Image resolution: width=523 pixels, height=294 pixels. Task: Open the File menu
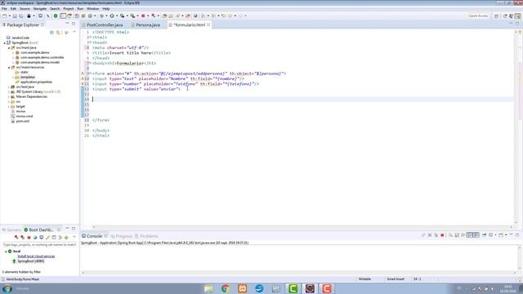[4, 9]
